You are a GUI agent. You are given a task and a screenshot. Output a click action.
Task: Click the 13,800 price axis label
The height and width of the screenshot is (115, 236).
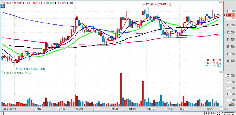[231, 47]
